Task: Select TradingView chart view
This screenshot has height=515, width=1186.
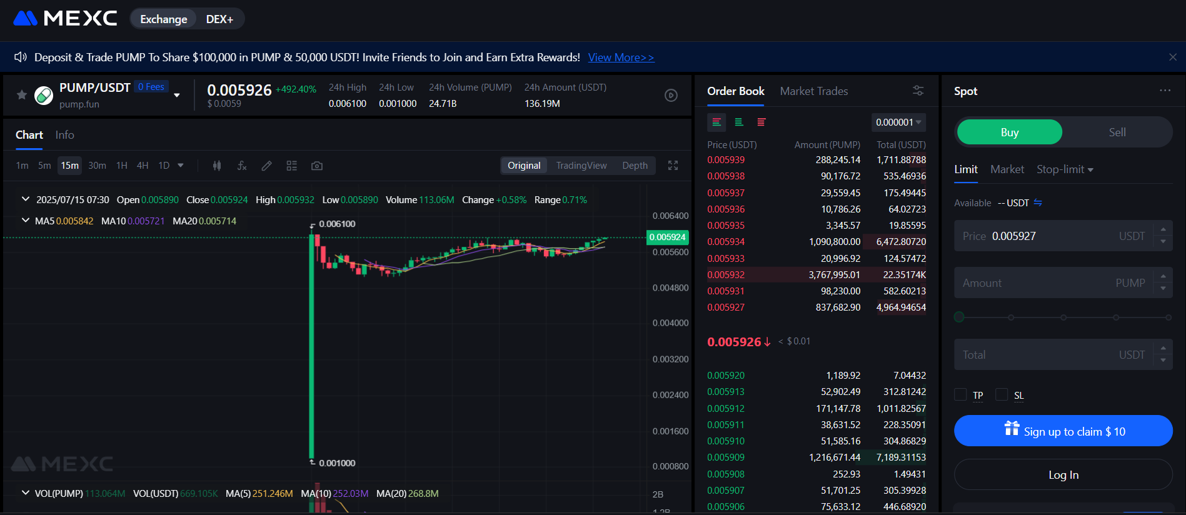Action: click(581, 166)
